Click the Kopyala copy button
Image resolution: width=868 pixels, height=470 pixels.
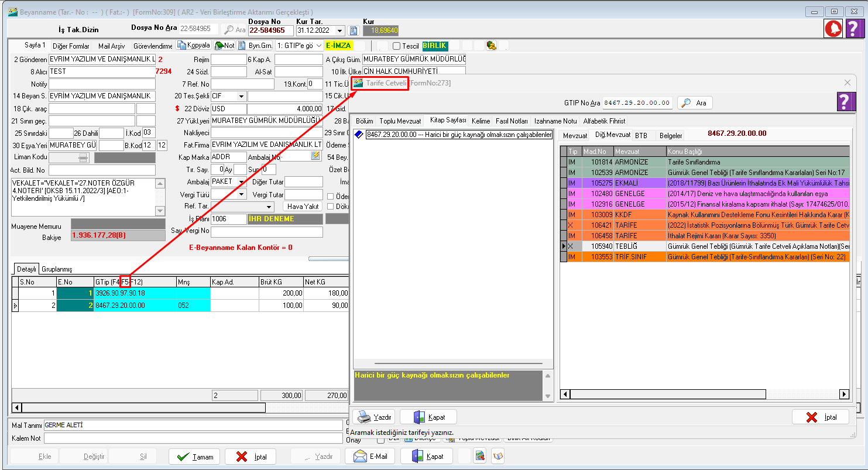coord(194,45)
